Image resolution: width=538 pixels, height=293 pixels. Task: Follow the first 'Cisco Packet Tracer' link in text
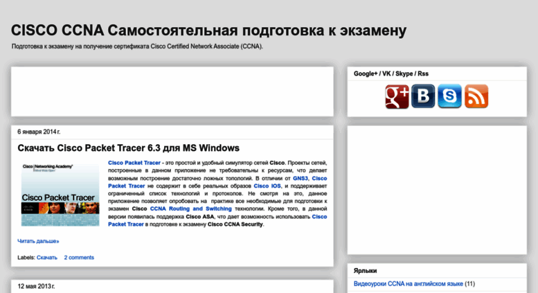pos(134,163)
